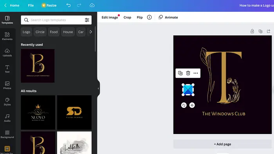Viewport: 274px width, 154px height.
Task: Open the Templates sidebar panel
Action: click(7, 20)
